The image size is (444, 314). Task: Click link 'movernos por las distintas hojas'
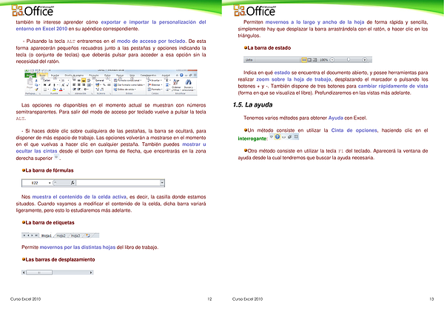tap(78, 247)
